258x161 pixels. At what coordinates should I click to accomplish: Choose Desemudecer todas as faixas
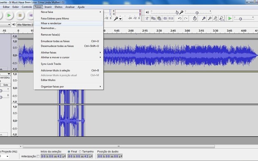[68, 46]
